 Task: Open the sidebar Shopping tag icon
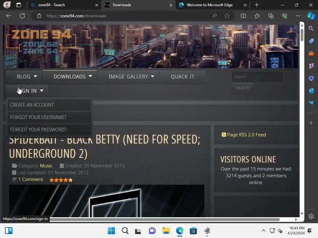click(311, 41)
